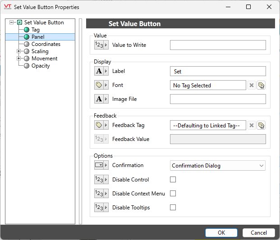Check the Disable Tooltips checkbox

click(x=173, y=208)
